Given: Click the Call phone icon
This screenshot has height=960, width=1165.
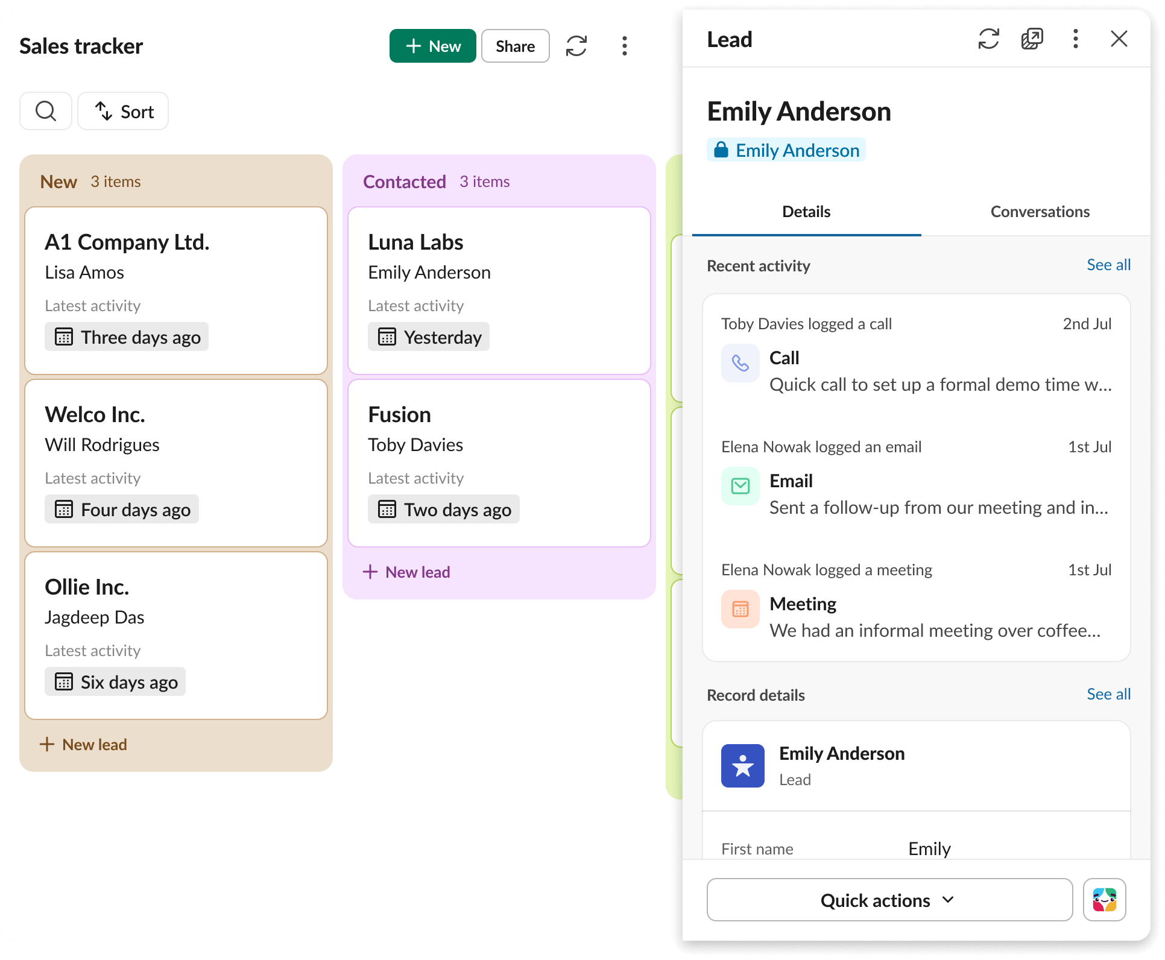Looking at the screenshot, I should [740, 363].
